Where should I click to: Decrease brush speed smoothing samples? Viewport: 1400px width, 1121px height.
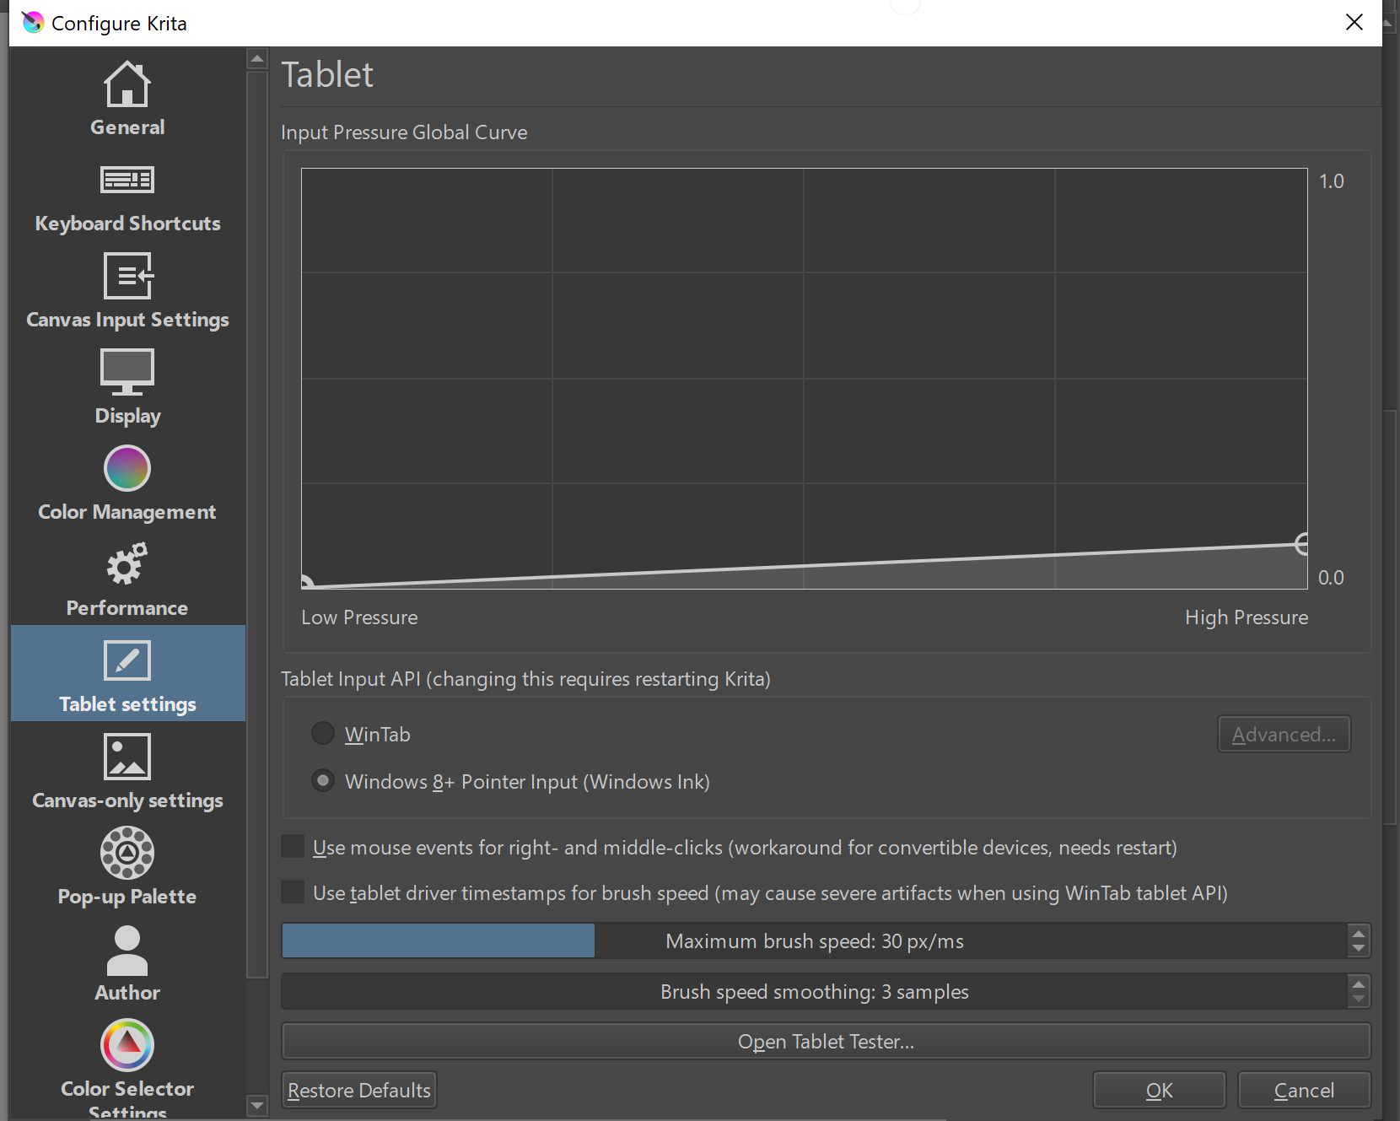pyautogui.click(x=1358, y=1000)
